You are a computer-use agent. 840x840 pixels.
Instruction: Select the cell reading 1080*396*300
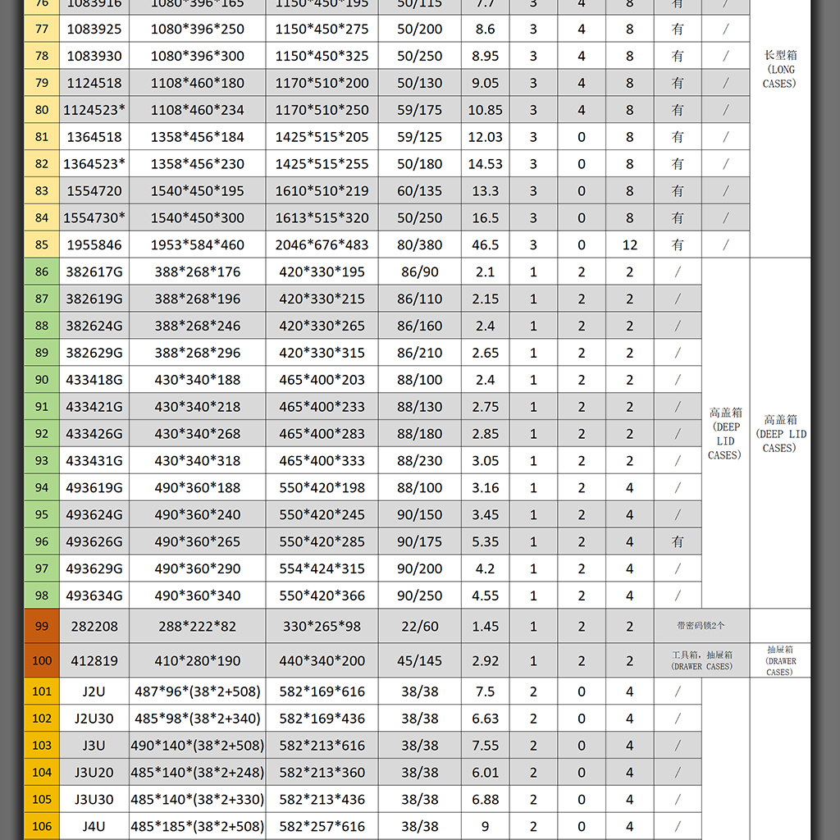(197, 56)
